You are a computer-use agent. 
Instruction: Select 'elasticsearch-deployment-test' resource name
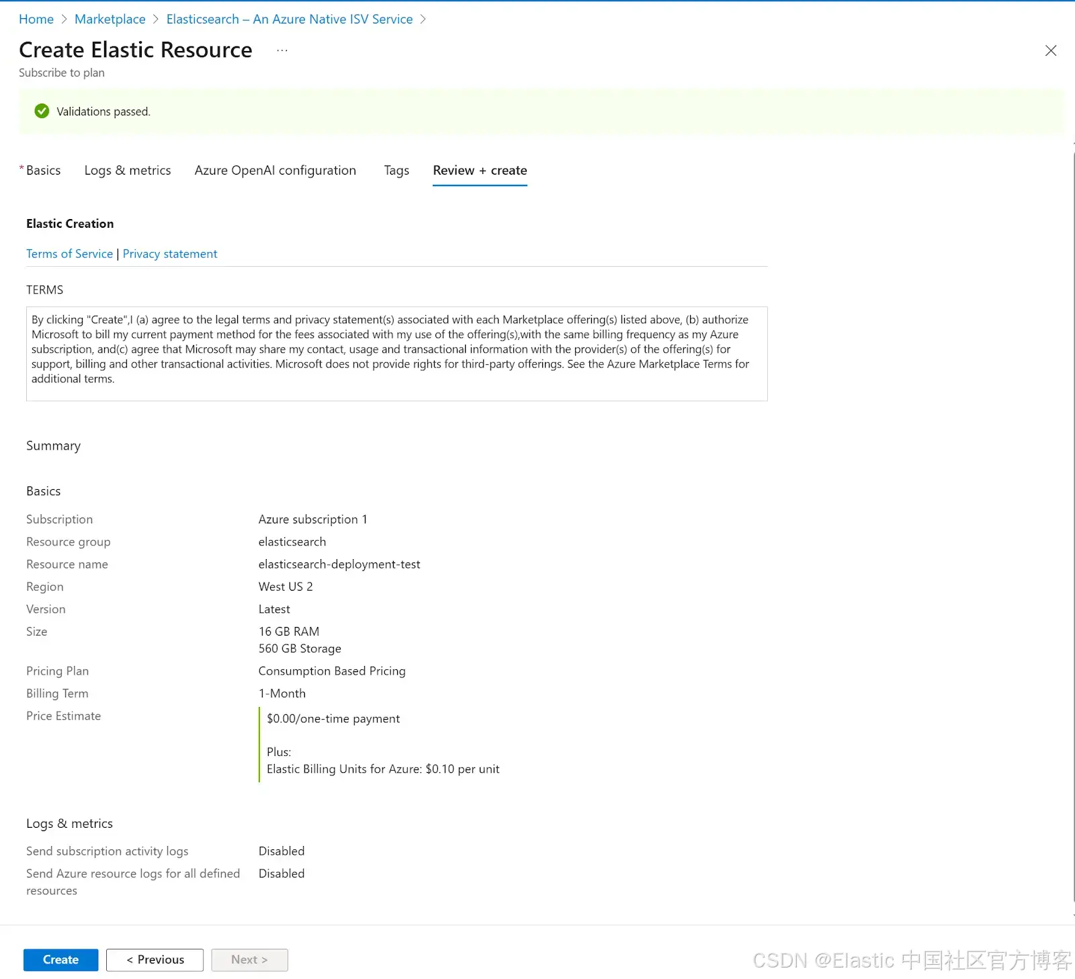click(339, 564)
